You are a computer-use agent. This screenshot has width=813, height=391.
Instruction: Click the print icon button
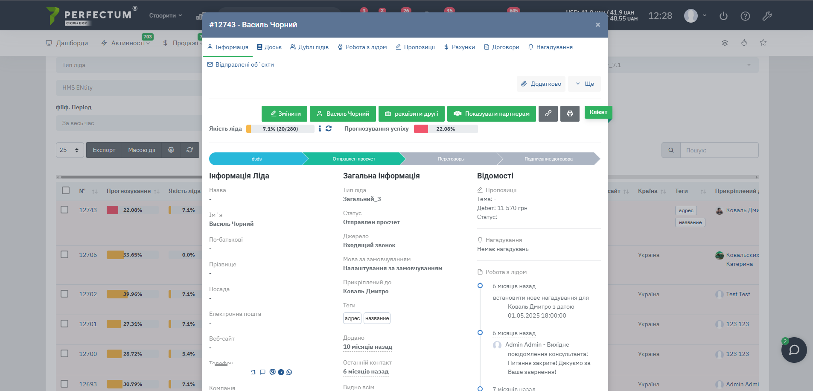point(570,114)
